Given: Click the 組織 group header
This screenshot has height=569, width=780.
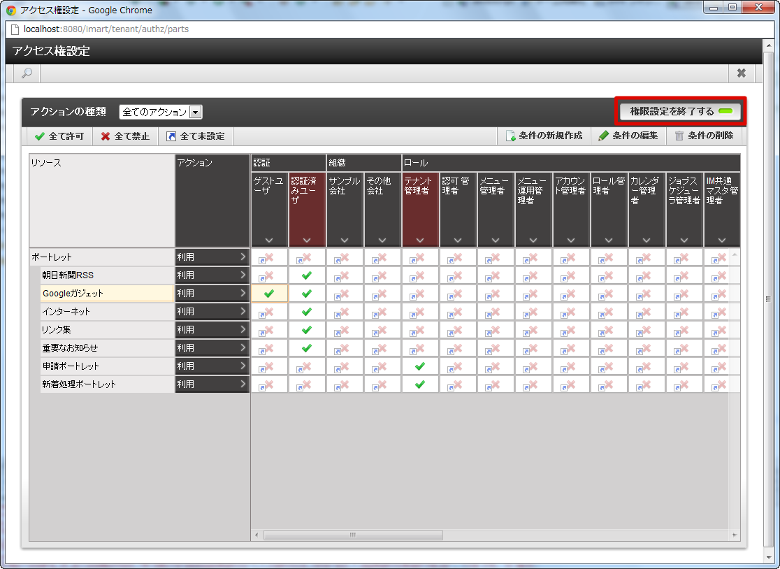Looking at the screenshot, I should pos(364,163).
